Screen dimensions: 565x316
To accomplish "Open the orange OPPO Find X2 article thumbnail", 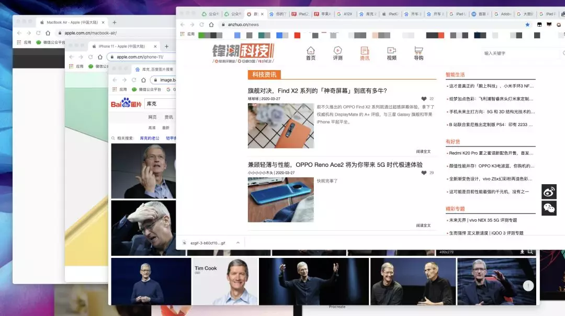I will click(281, 126).
